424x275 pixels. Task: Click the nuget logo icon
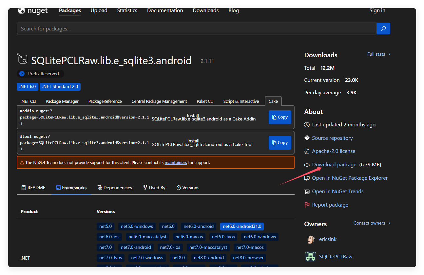(22, 10)
